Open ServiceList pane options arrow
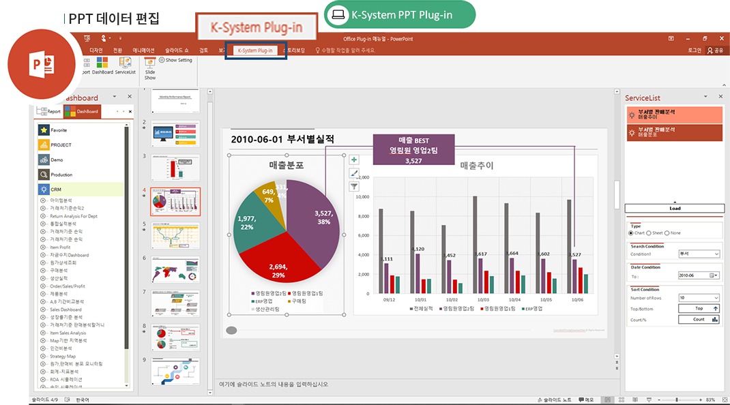Image resolution: width=730 pixels, height=405 pixels. 705,96
